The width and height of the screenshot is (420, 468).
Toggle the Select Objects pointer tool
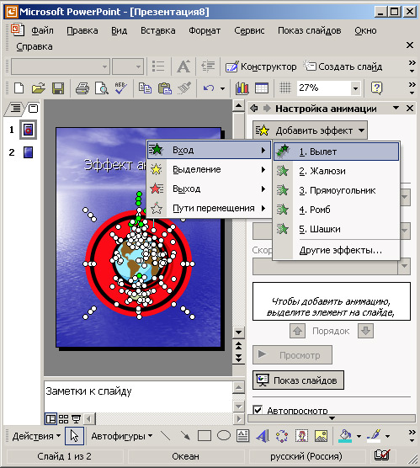point(74,436)
